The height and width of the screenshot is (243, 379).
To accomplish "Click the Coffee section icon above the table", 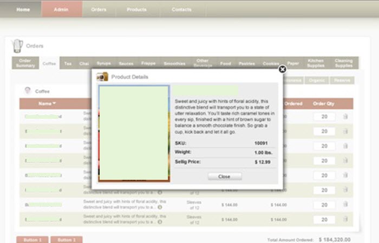I will click(x=28, y=91).
